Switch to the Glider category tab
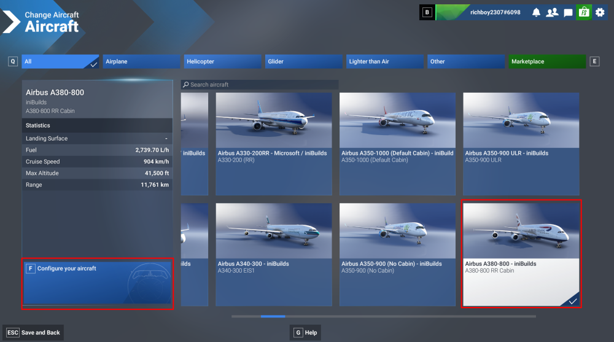 coord(303,61)
